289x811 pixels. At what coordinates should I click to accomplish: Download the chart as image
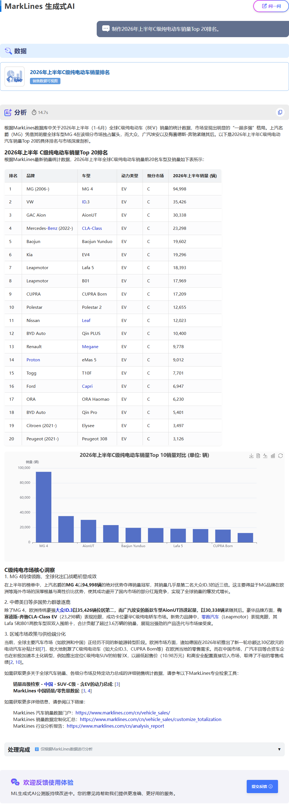point(251,455)
